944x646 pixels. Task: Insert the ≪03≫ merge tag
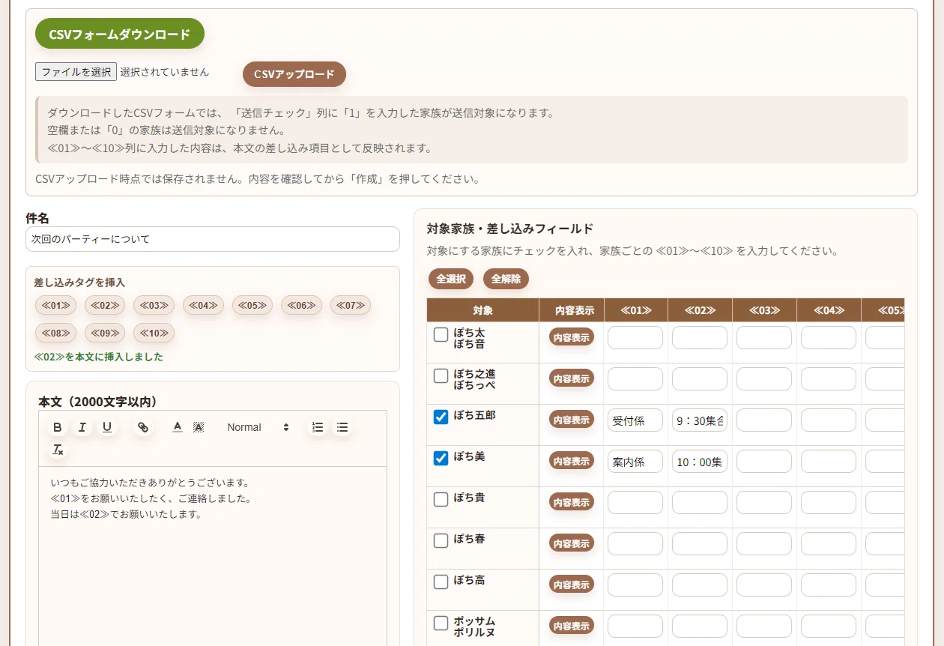point(154,305)
